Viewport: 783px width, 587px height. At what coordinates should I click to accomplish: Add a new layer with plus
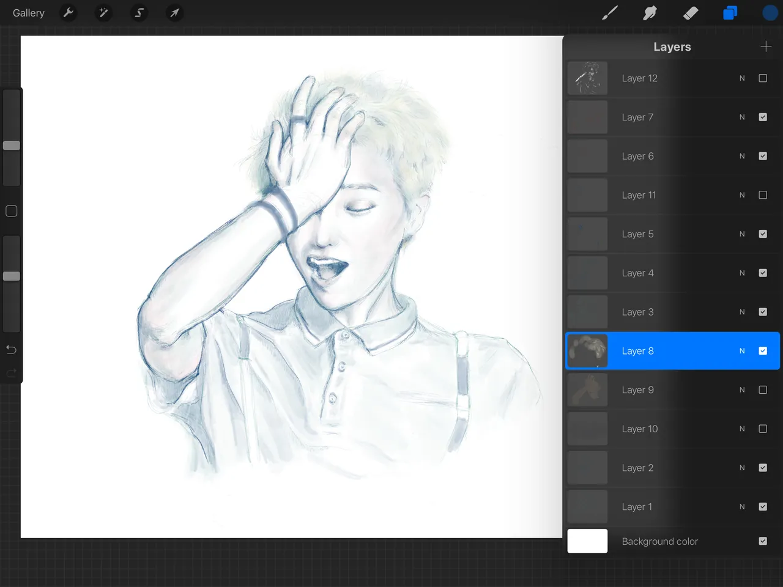pyautogui.click(x=766, y=46)
